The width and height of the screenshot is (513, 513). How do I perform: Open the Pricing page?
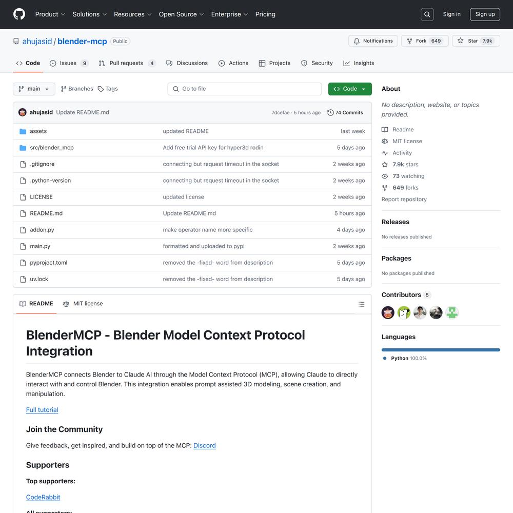pyautogui.click(x=265, y=14)
